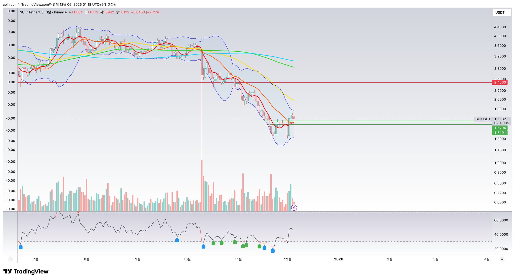Open the USDT currency selector
515x280 pixels.
point(501,13)
